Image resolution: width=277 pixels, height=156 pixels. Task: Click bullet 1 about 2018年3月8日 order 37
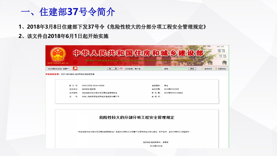[x=112, y=27]
